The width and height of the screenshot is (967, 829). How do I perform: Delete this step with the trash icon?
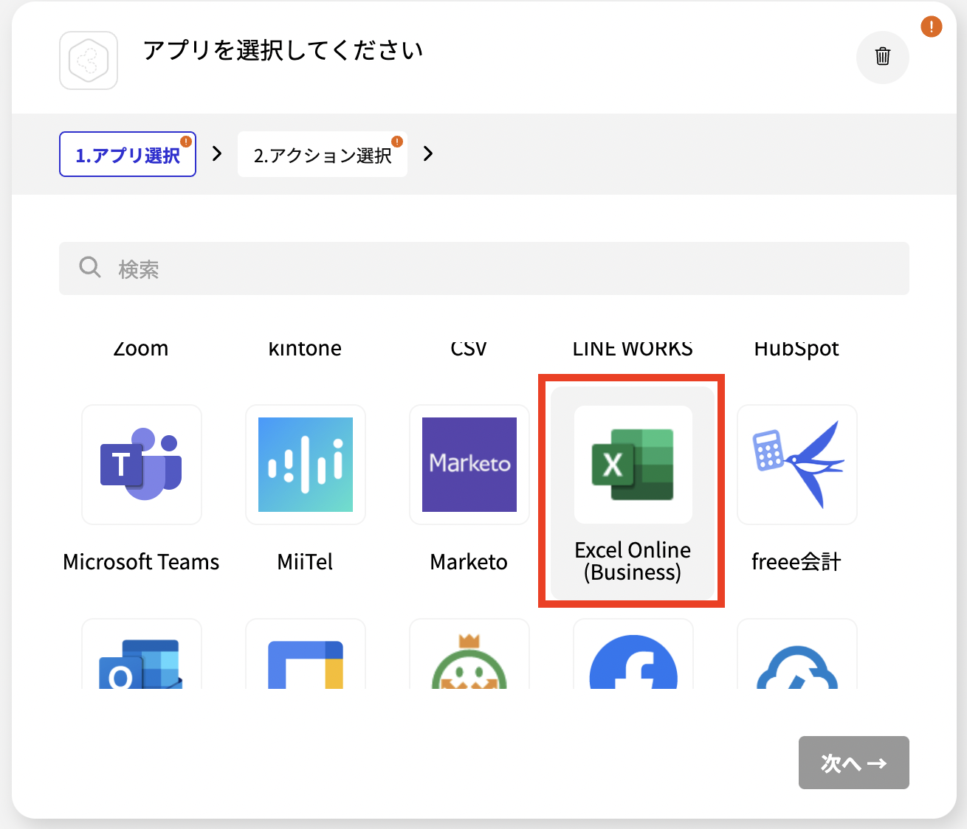[883, 57]
